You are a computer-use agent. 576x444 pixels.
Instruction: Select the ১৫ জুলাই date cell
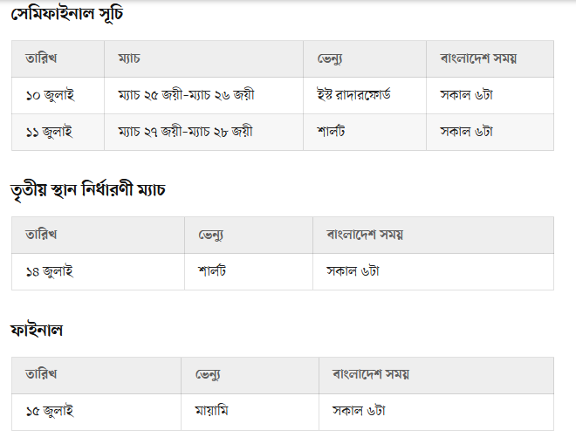pos(96,412)
